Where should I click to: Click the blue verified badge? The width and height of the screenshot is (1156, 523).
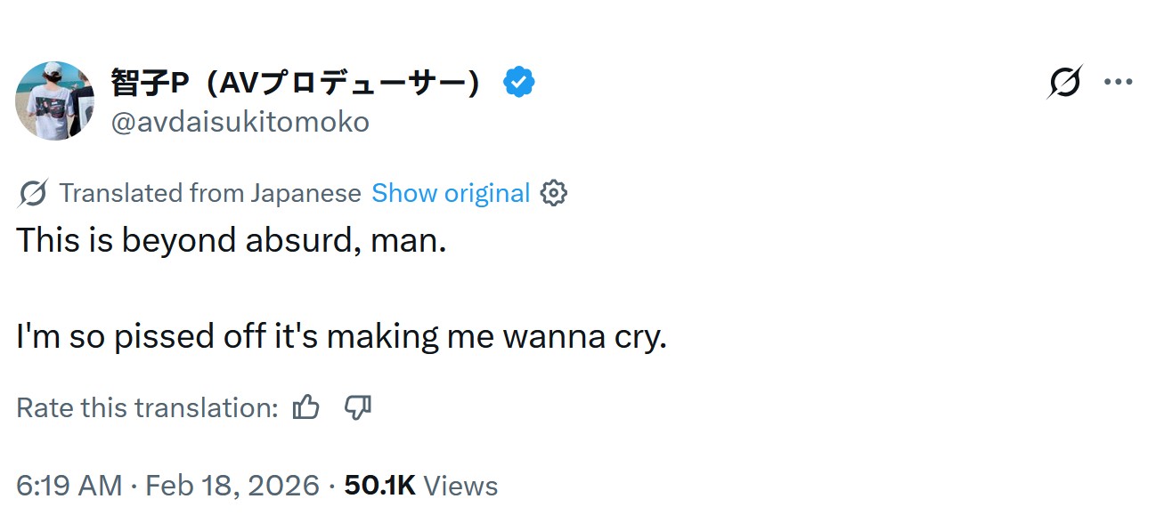click(x=519, y=83)
